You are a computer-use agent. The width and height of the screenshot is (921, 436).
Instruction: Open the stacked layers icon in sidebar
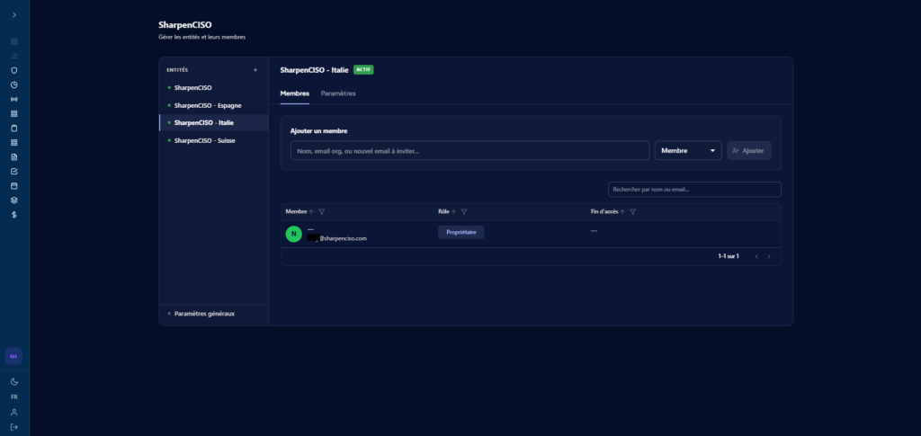coord(14,200)
